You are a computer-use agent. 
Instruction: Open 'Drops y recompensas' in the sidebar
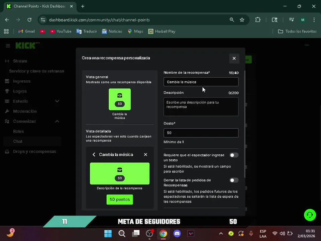pyautogui.click(x=34, y=151)
